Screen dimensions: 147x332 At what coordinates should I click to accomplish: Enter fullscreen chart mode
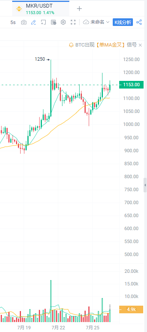(73, 22)
